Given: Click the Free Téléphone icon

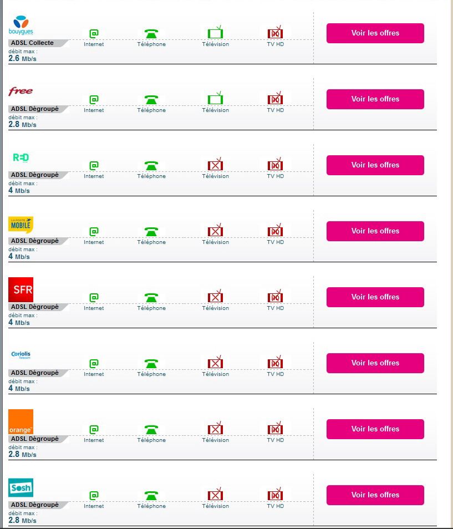Looking at the screenshot, I should click(x=151, y=100).
